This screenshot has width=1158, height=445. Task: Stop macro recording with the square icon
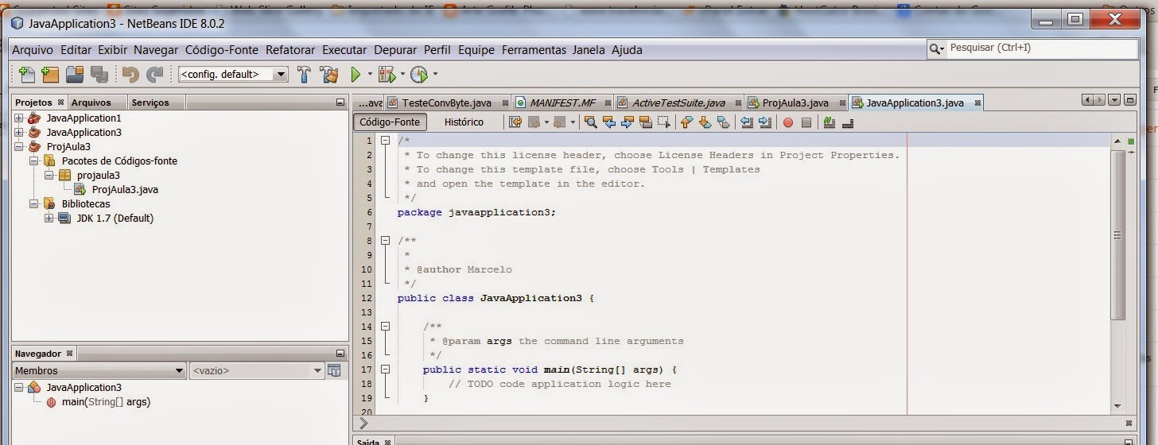click(806, 122)
